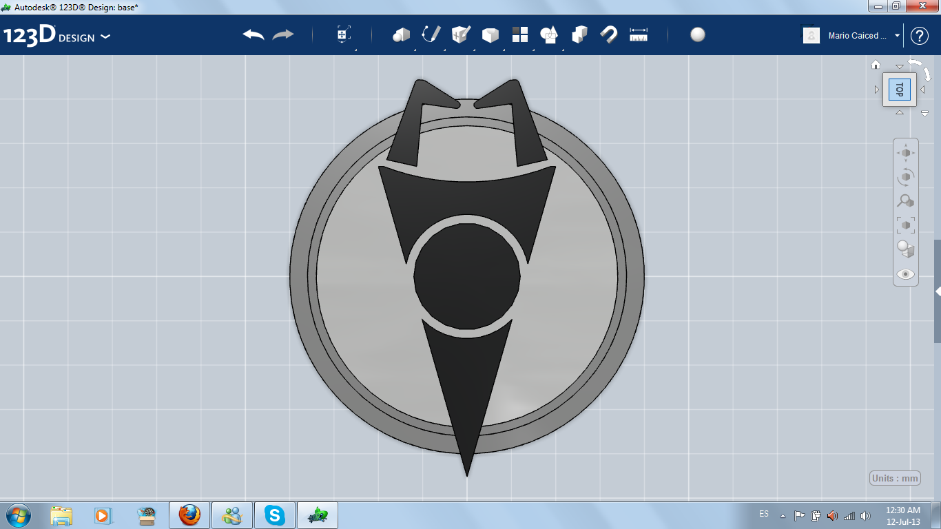941x529 pixels.
Task: Click the user profile avatar
Action: pos(811,35)
